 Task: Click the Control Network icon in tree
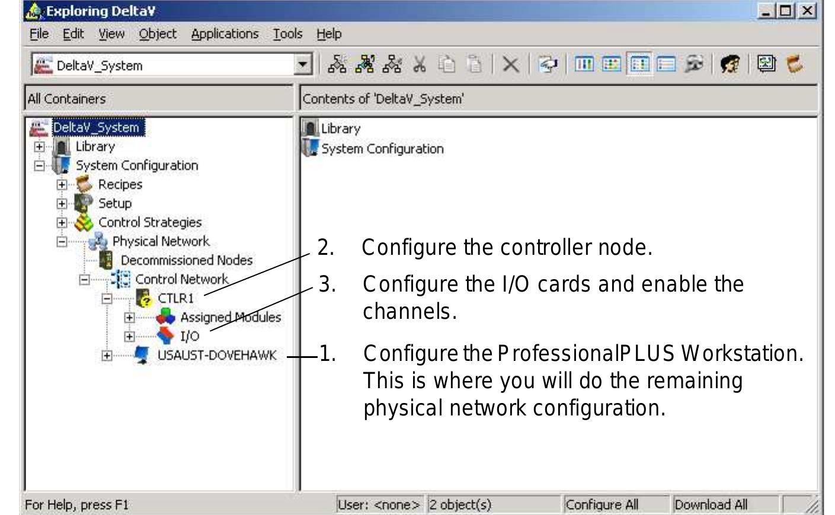pyautogui.click(x=121, y=279)
